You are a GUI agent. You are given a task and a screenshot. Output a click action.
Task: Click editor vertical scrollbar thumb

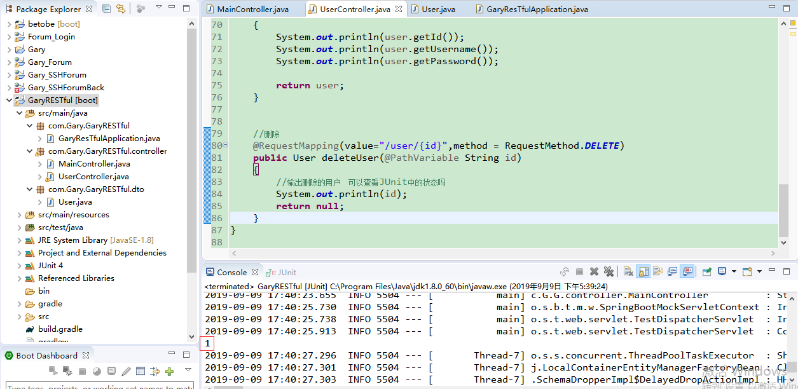pos(783,210)
